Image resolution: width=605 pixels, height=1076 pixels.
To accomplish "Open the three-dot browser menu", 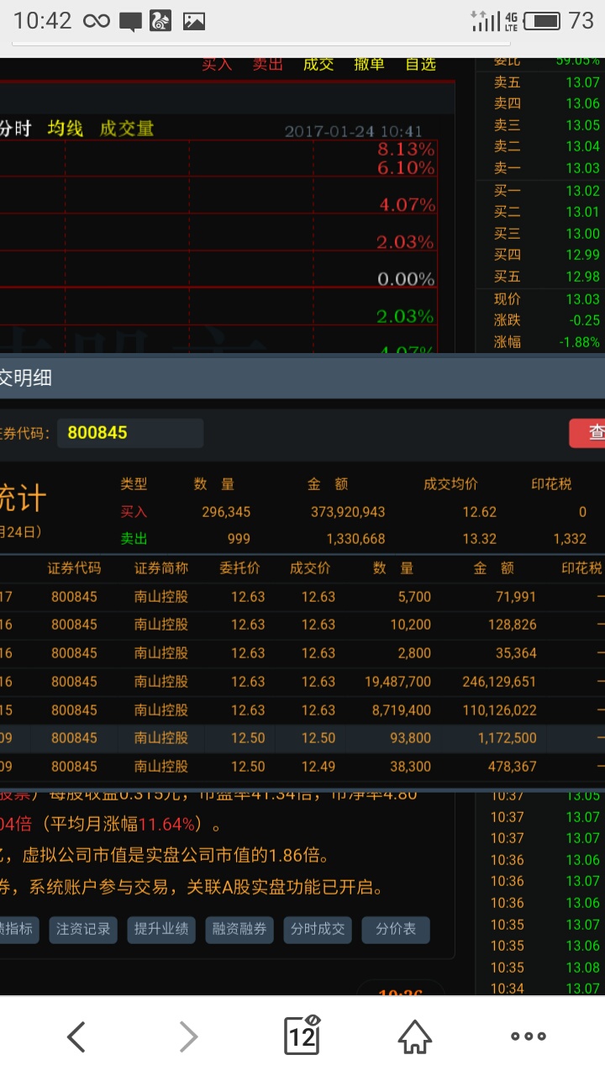I will coord(529,1036).
